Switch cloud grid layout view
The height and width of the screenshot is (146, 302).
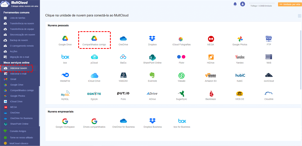[x=299, y=16]
